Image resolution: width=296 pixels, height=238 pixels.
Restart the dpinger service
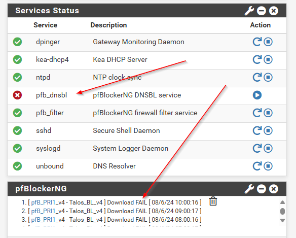coord(257,42)
